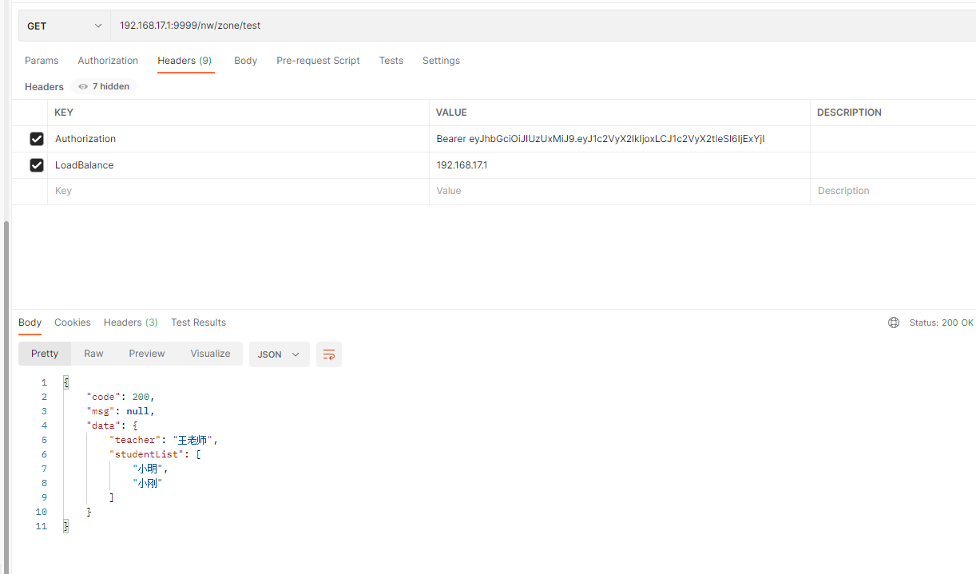Show the Preview response view
The image size is (976, 574).
pyautogui.click(x=147, y=354)
